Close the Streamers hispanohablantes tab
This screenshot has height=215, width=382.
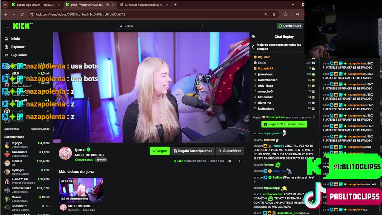(167, 4)
